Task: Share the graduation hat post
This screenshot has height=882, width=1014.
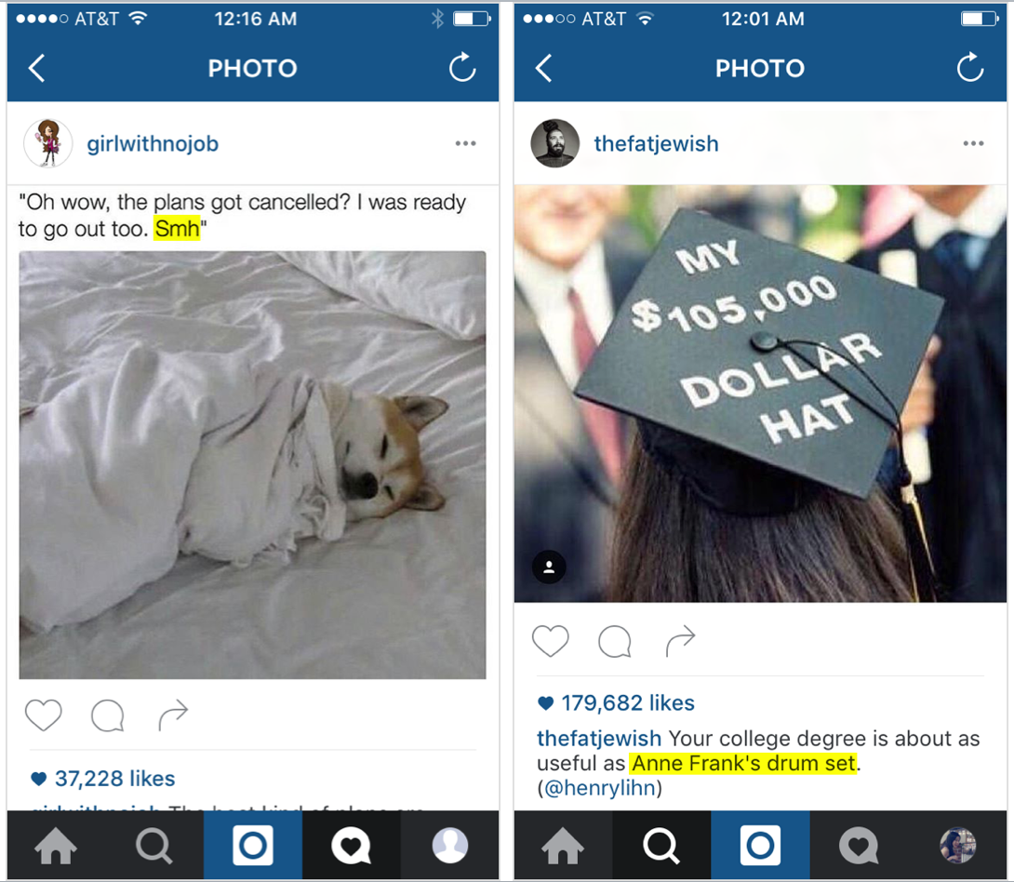Action: (x=680, y=641)
